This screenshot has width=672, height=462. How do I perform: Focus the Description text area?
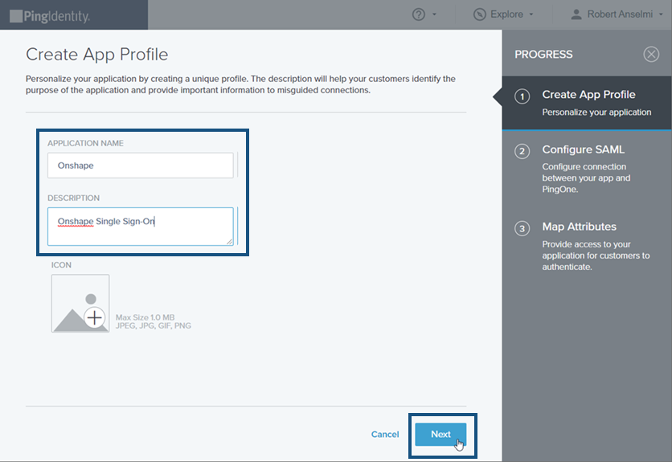[x=140, y=226]
